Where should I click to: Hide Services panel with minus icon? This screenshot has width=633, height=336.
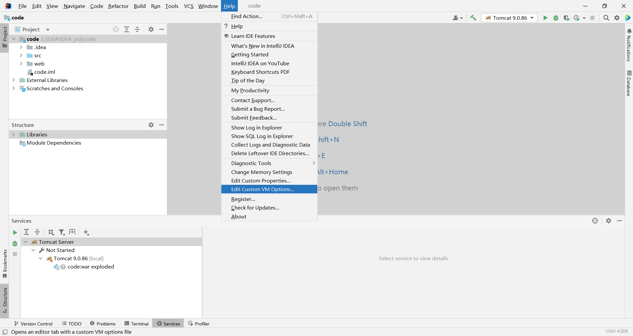[619, 221]
